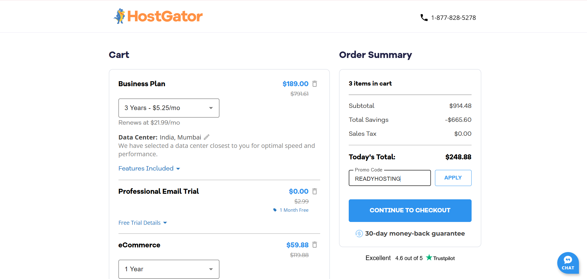Image resolution: width=587 pixels, height=279 pixels.
Task: Click the 1 Month Free tag icon
Action: coord(275,210)
